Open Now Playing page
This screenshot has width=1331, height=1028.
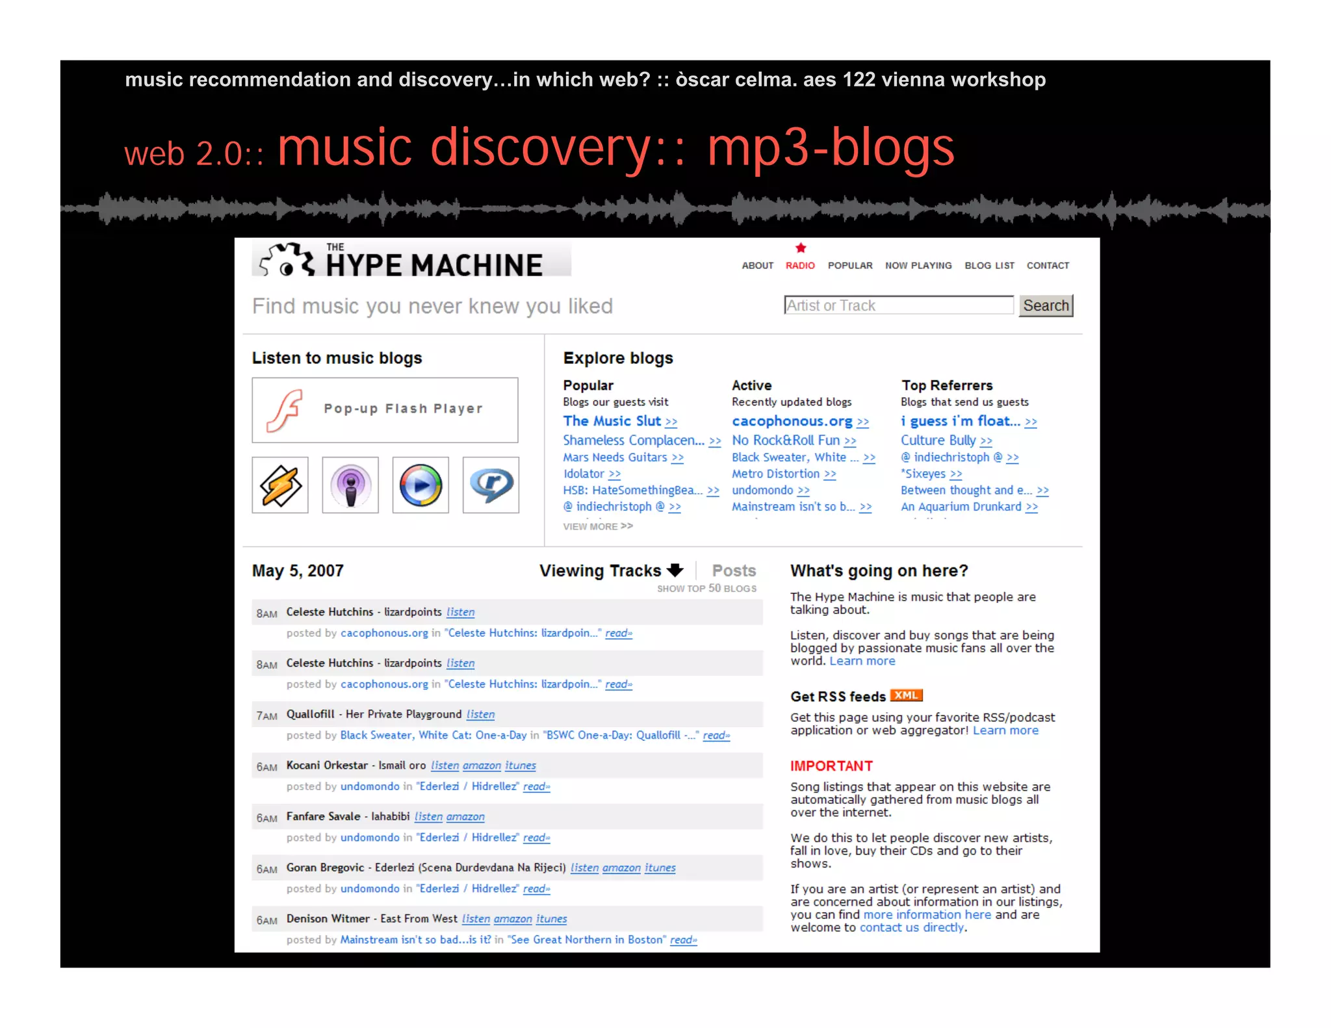[918, 265]
